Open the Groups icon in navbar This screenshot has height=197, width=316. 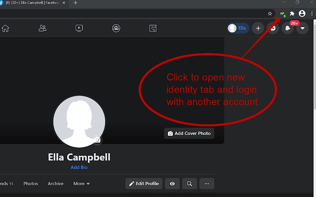[116, 28]
